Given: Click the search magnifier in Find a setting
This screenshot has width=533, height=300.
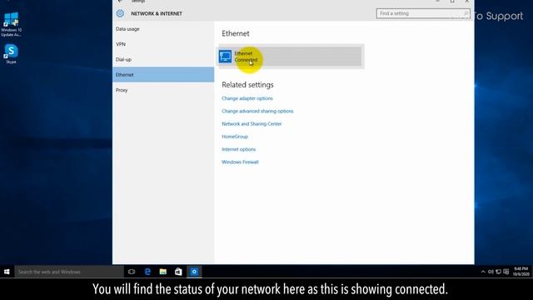Looking at the screenshot, I should point(466,13).
